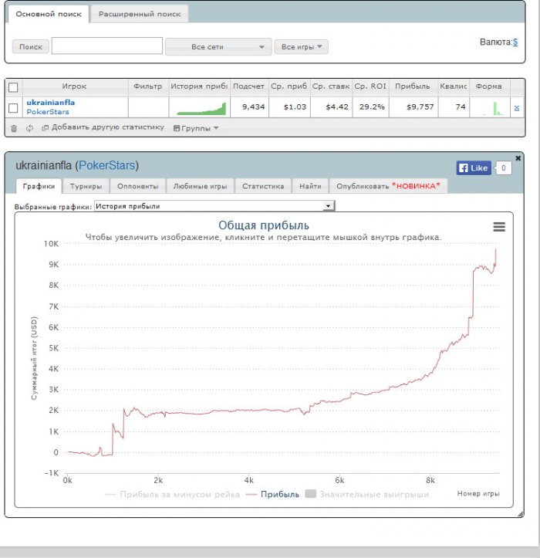Sort by the Подсчет column header
Screen dimensions: 540x558
[x=248, y=86]
